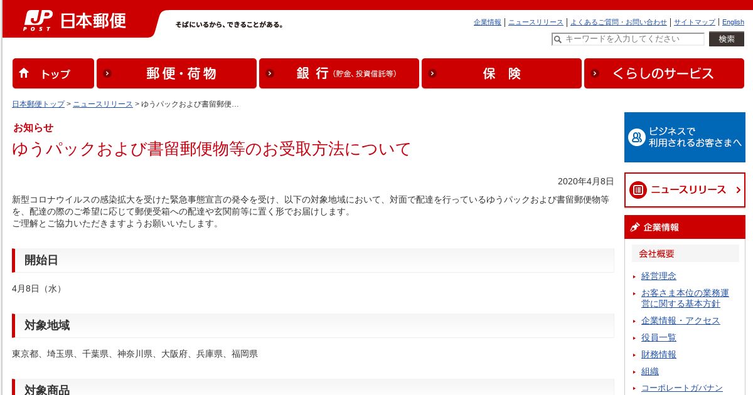Open the 銀行 navigation tab
The height and width of the screenshot is (395, 753).
point(339,73)
